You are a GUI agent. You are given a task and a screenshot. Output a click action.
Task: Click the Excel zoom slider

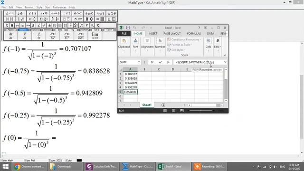(201, 111)
